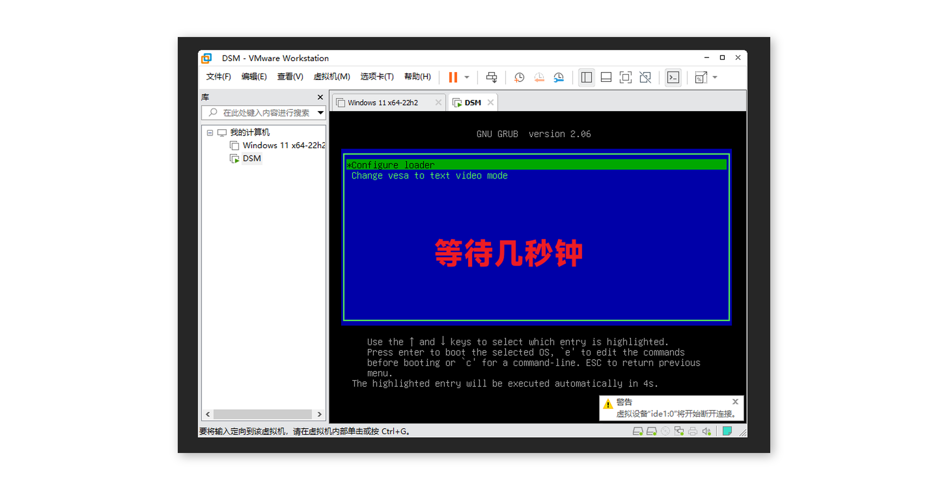Revert virtual machine to previous snapshot

(539, 77)
